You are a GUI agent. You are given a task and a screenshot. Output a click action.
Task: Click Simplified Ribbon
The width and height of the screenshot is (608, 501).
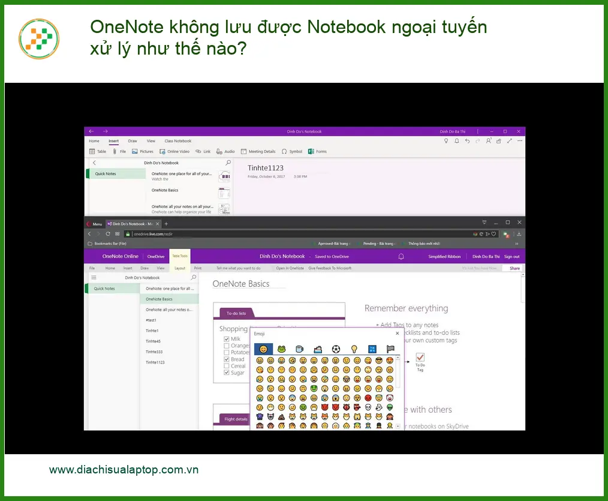coord(444,257)
